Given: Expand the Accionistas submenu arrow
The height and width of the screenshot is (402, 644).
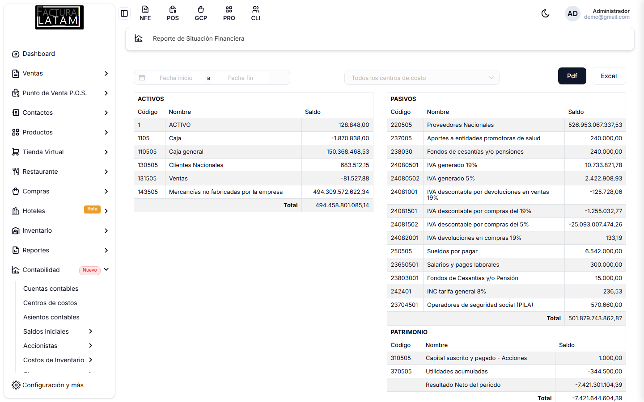Looking at the screenshot, I should [x=90, y=346].
